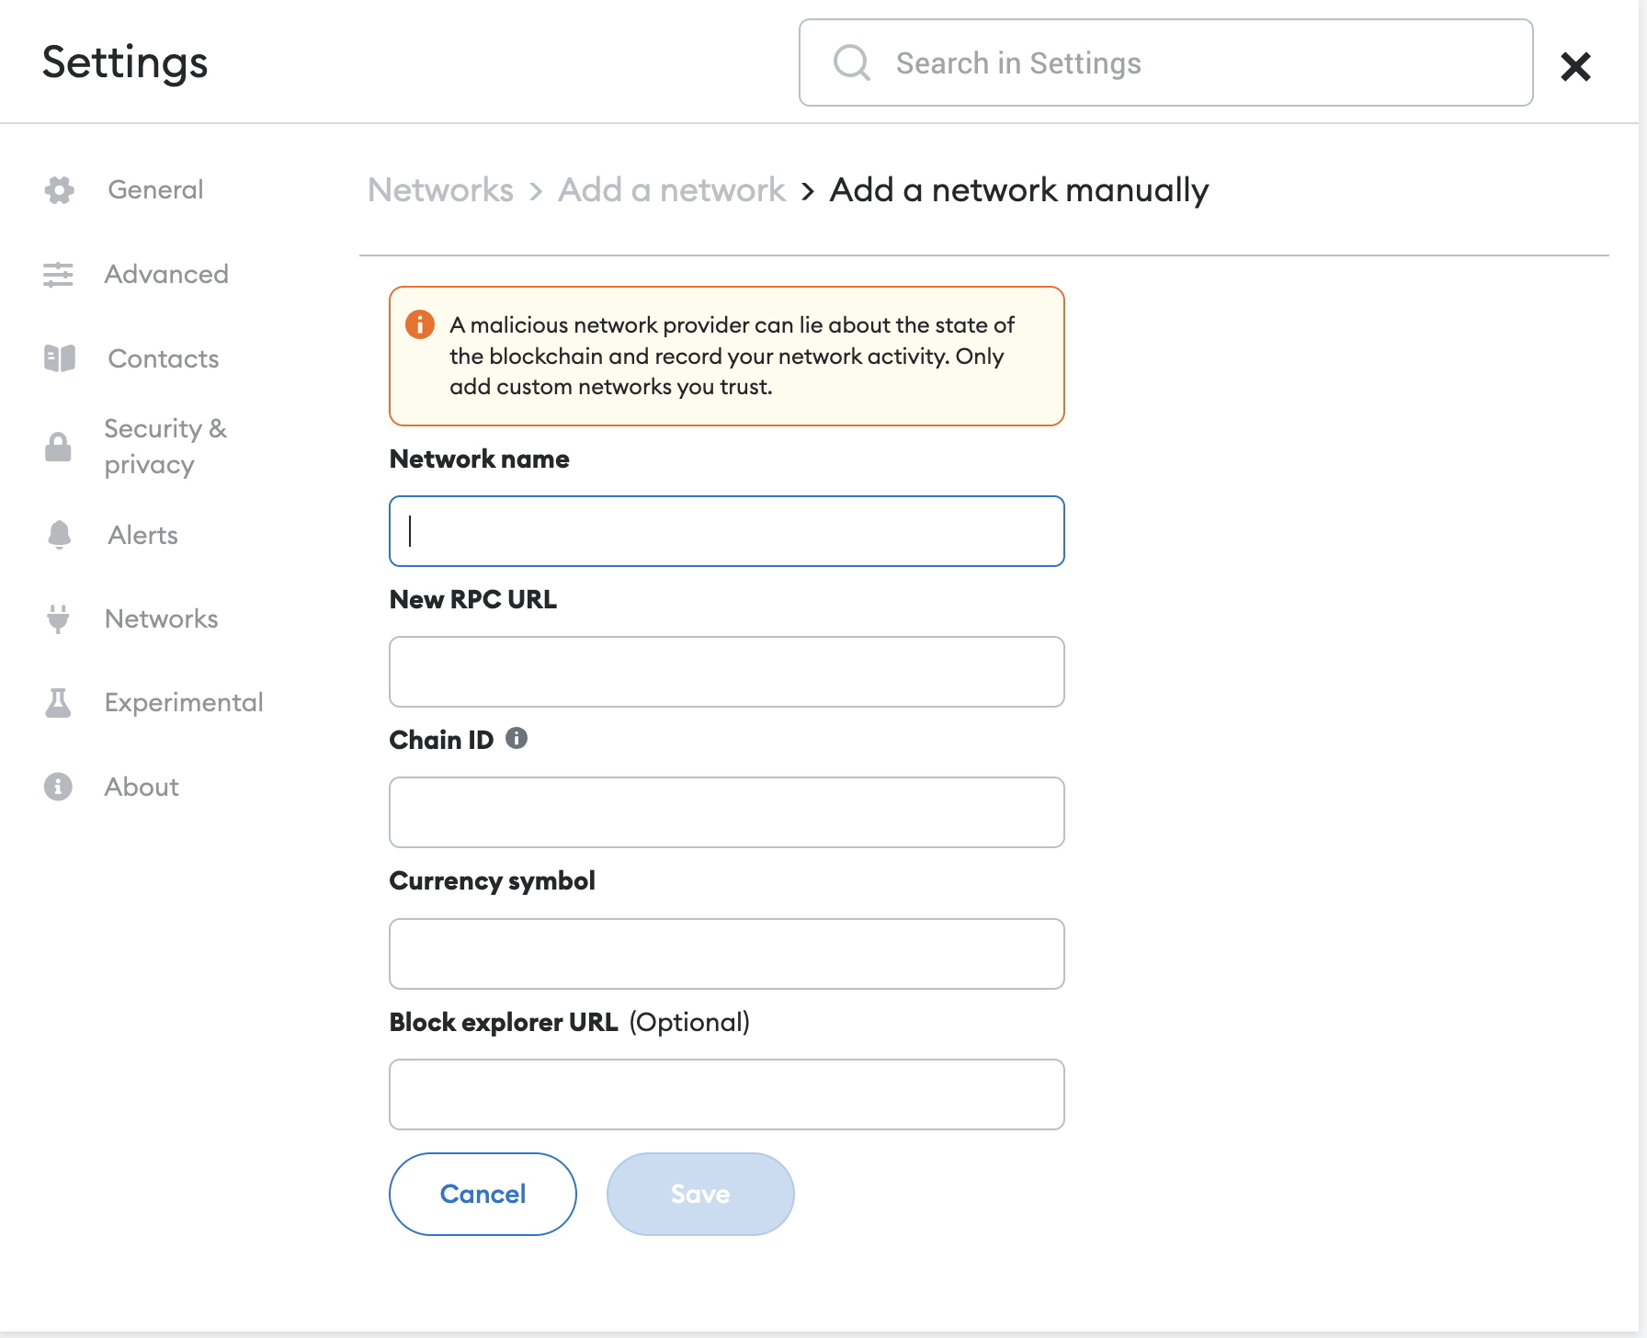Open the Security & privacy section

pos(165,447)
